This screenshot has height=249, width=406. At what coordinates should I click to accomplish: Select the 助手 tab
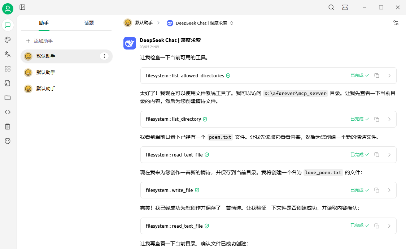point(44,23)
